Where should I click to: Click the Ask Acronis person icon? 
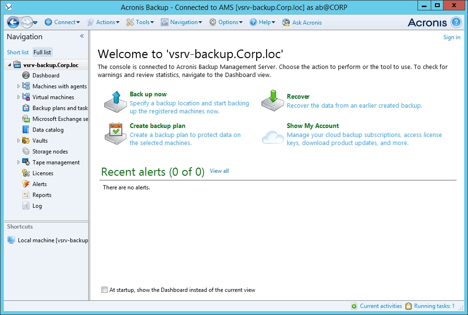pyautogui.click(x=286, y=22)
